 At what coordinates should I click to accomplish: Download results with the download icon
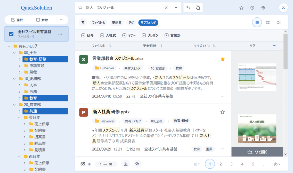[x=126, y=164]
